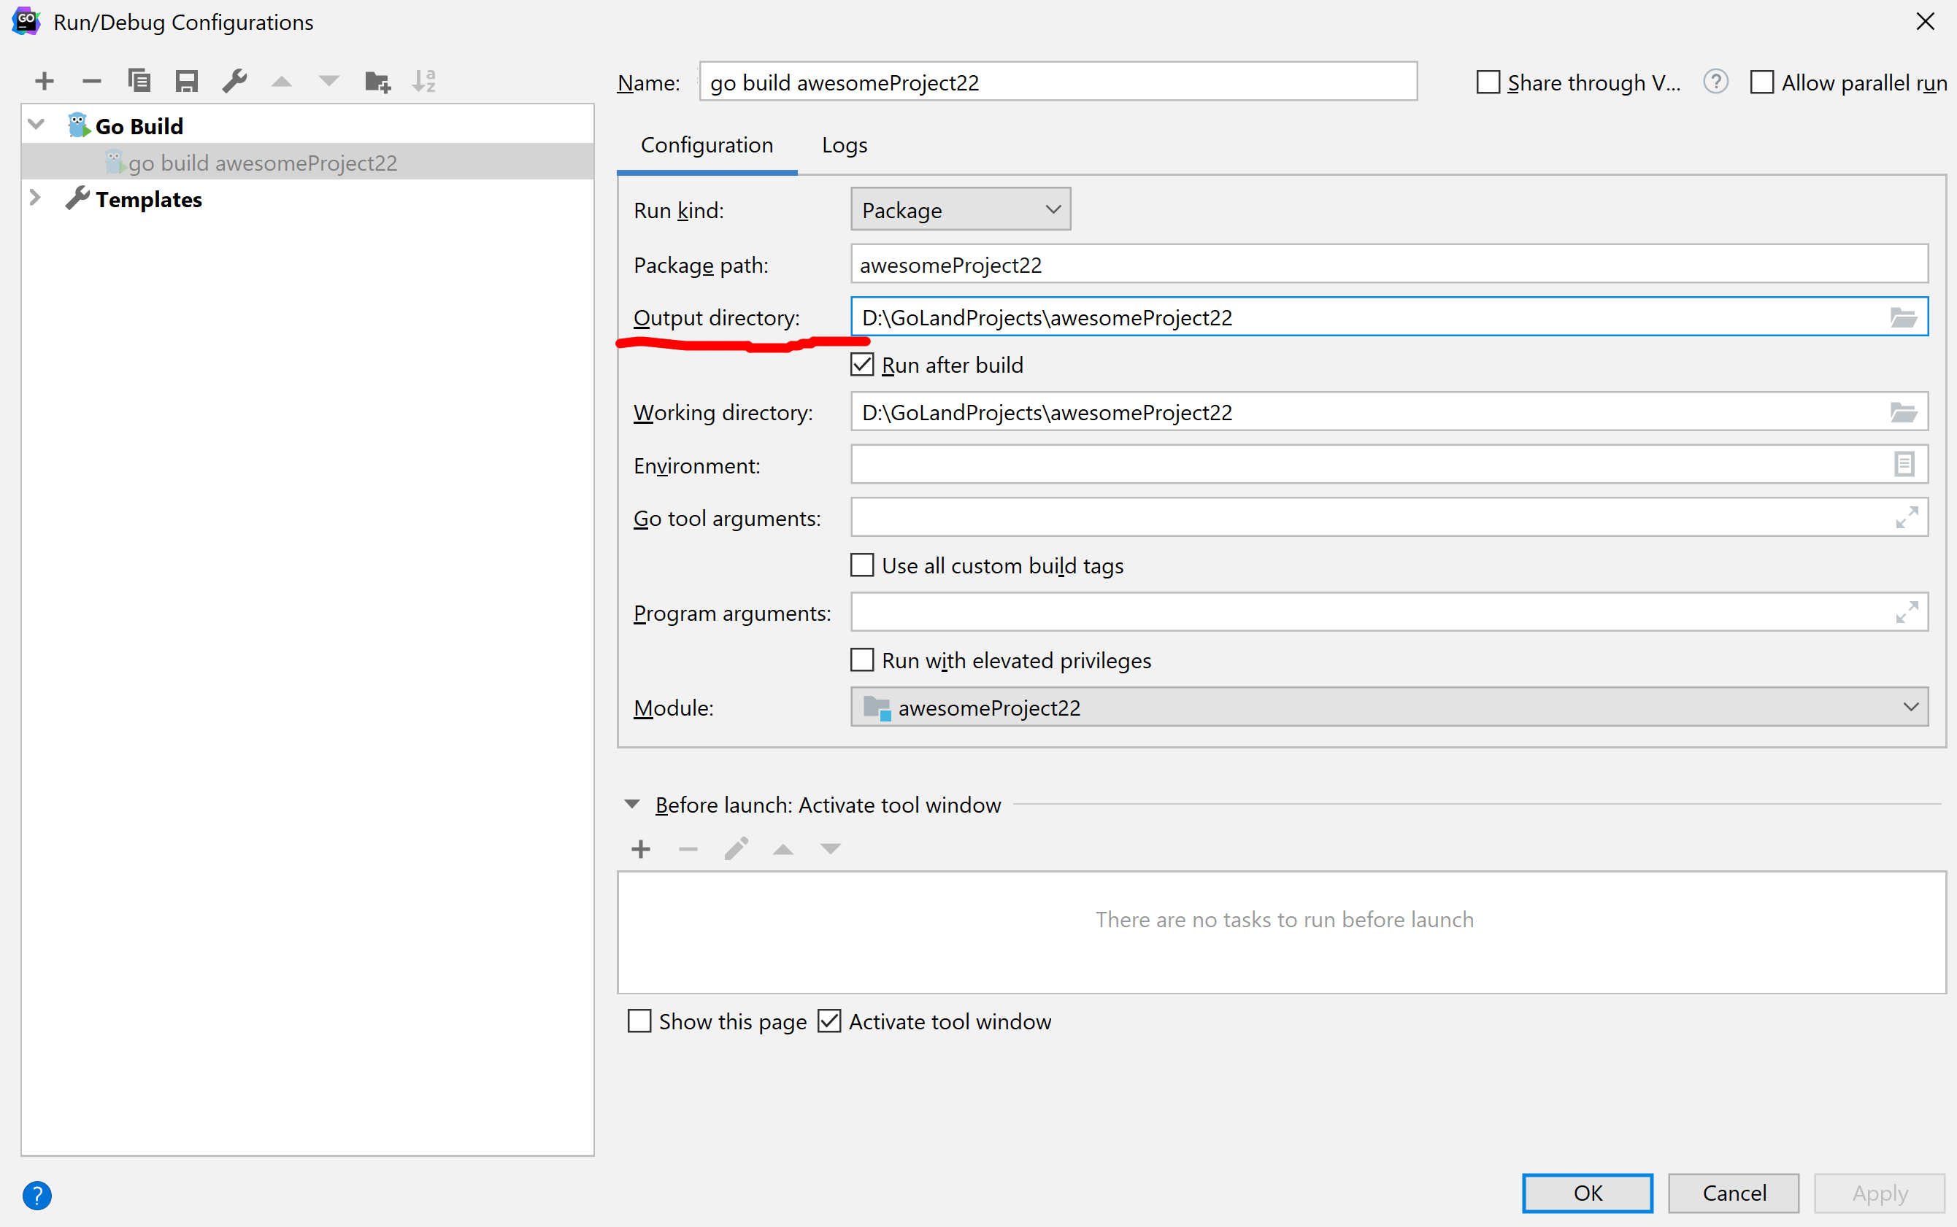Viewport: 1957px width, 1227px height.
Task: Enable Allow parallel run checkbox
Action: [x=1761, y=82]
